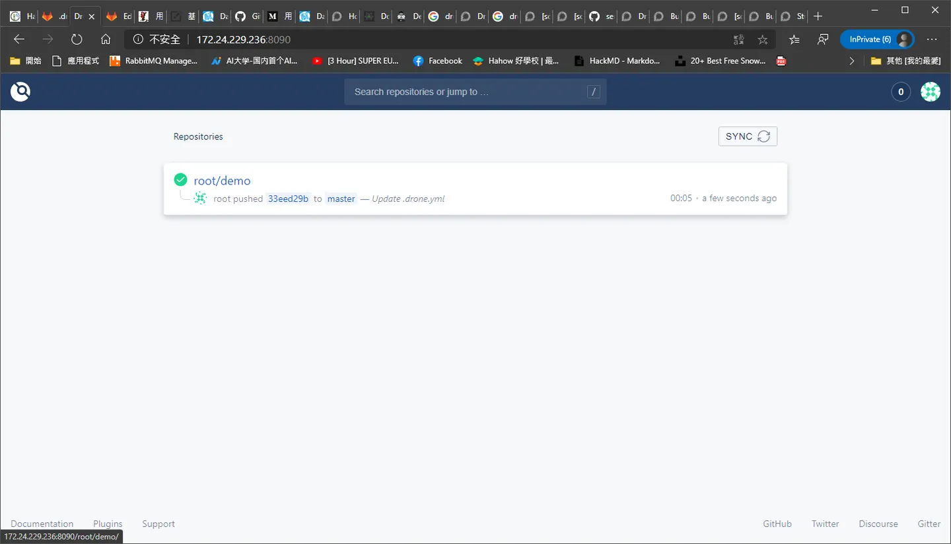This screenshot has height=544, width=951.
Task: Click the browser refresh icon
Action: point(77,40)
